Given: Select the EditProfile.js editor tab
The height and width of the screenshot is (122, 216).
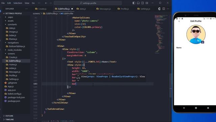Looking at the screenshot, I should point(64,9).
